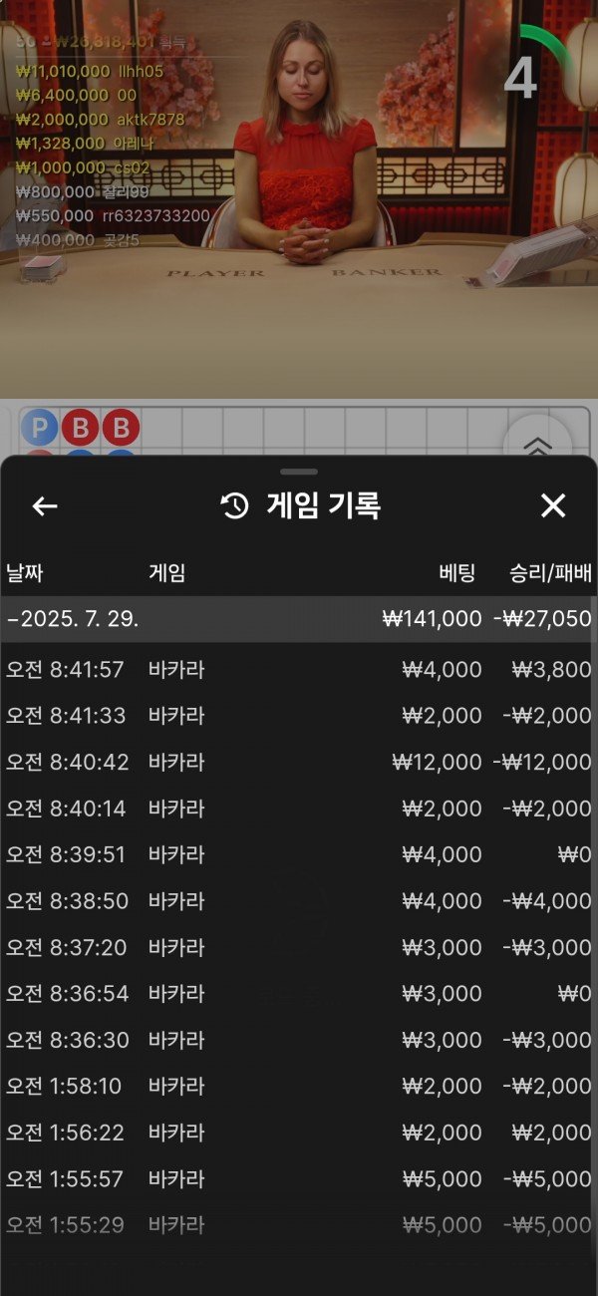Click the 날짜 column header
This screenshot has height=1296, width=598.
(25, 573)
